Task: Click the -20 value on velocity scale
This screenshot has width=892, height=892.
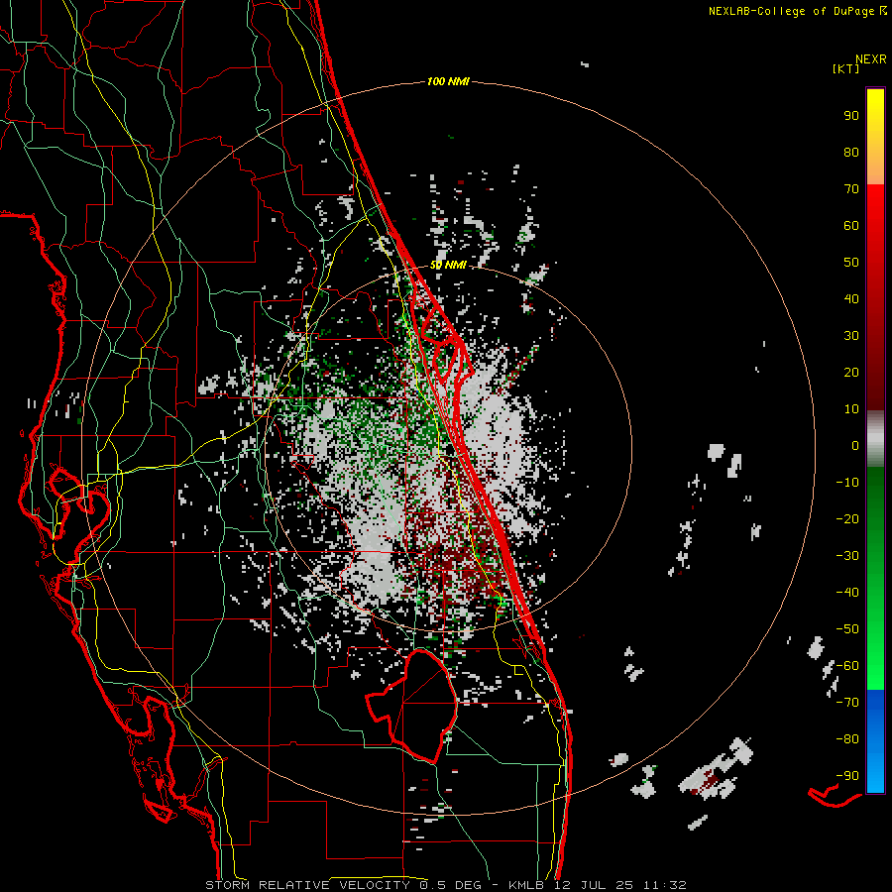Action: click(x=847, y=519)
